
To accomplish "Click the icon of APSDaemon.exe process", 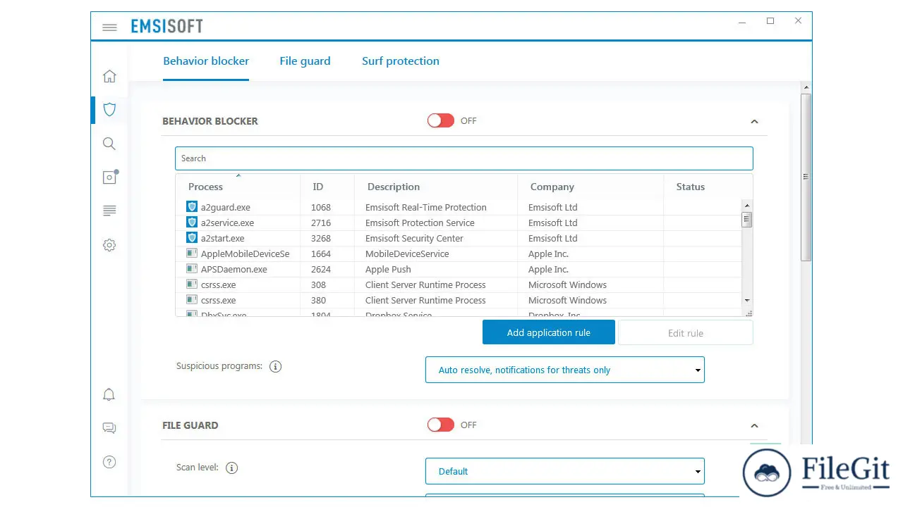I will pos(191,268).
